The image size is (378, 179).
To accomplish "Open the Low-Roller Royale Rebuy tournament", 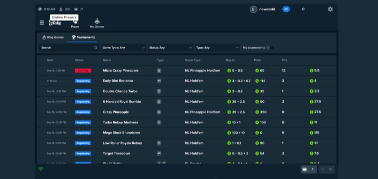I will (x=122, y=143).
